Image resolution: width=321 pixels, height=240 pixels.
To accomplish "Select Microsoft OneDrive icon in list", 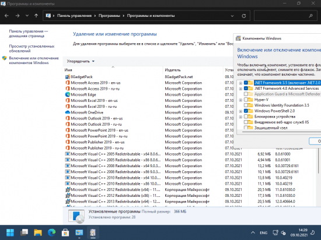I will point(68,112).
